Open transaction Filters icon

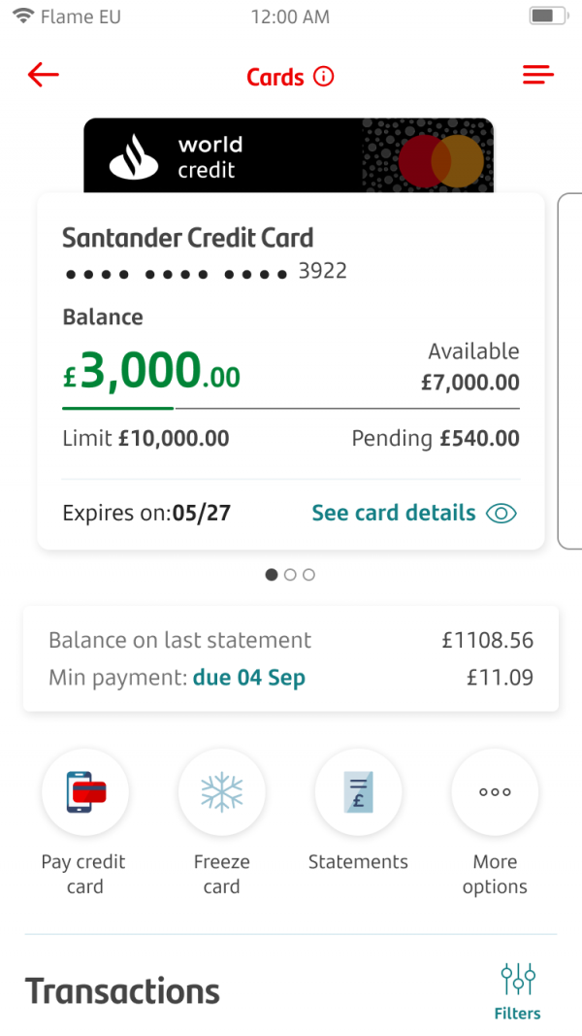517,979
